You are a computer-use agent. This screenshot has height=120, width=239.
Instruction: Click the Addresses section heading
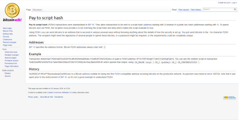(36, 42)
